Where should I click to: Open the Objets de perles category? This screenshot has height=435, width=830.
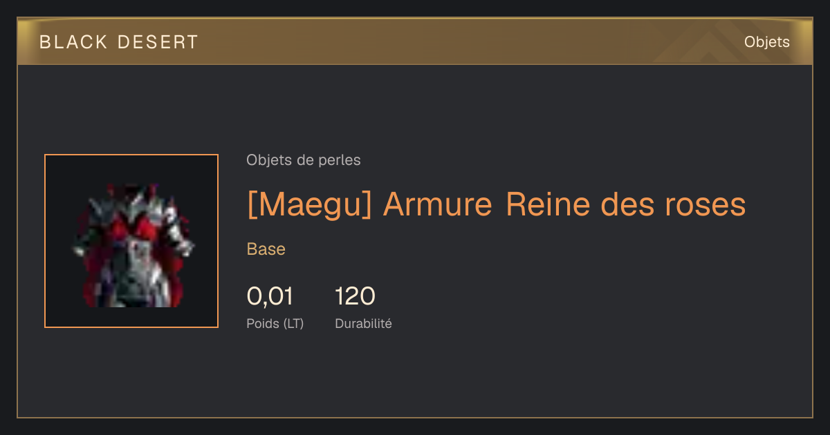(x=304, y=160)
